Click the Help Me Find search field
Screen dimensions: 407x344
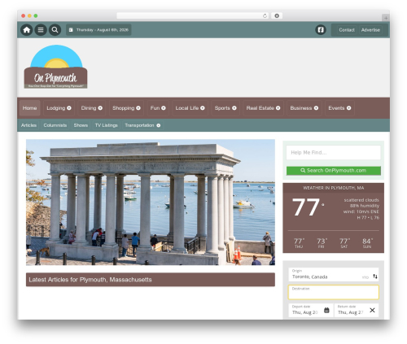[334, 153]
